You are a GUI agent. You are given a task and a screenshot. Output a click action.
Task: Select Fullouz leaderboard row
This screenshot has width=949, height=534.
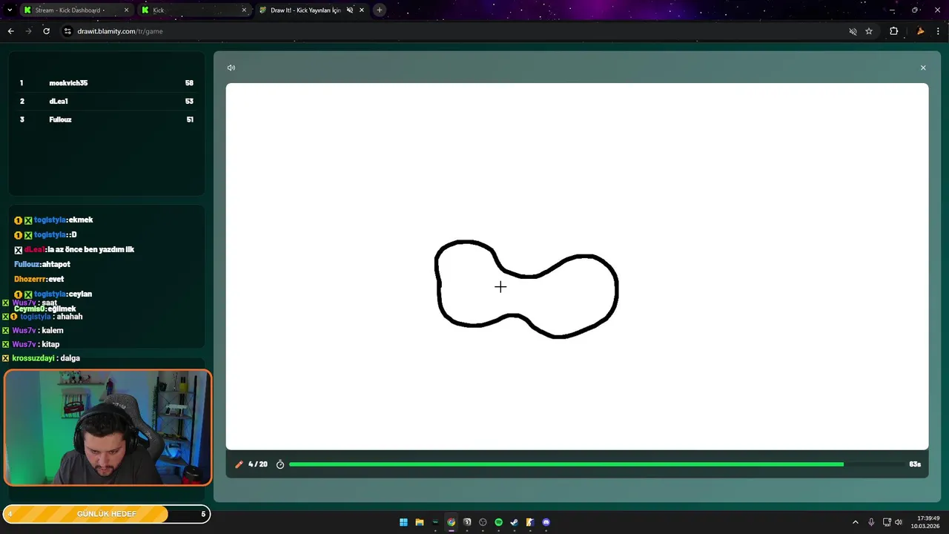tap(107, 119)
